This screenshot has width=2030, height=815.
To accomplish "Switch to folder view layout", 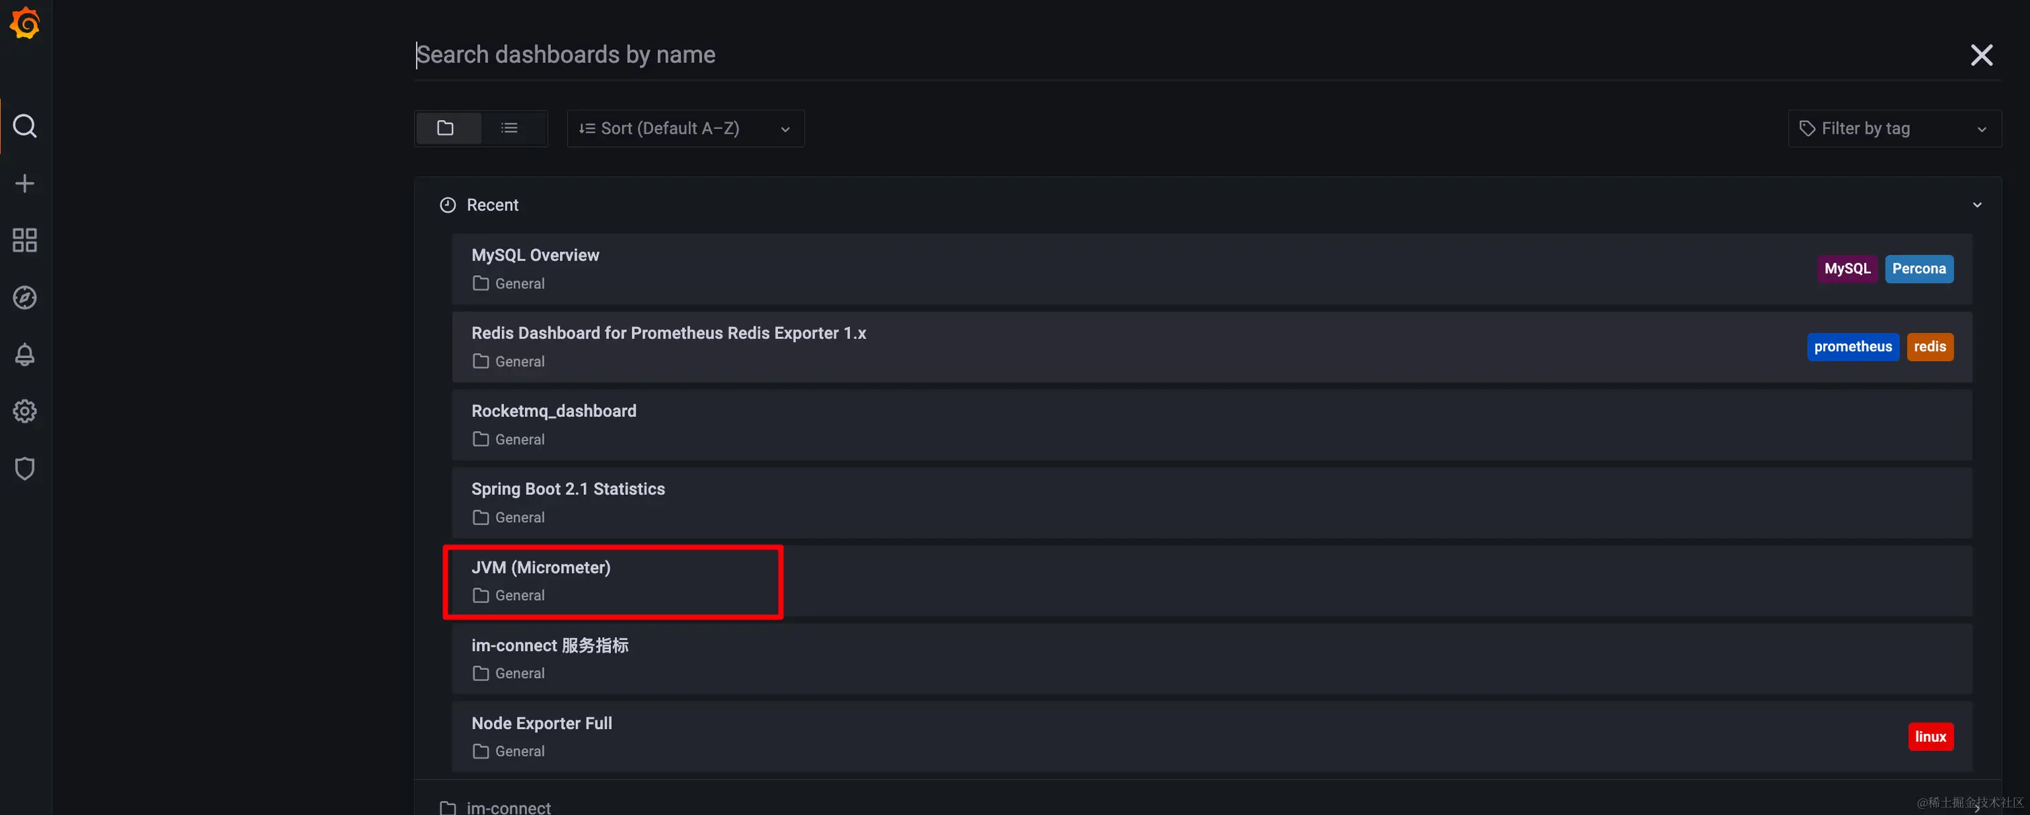I will pyautogui.click(x=446, y=128).
